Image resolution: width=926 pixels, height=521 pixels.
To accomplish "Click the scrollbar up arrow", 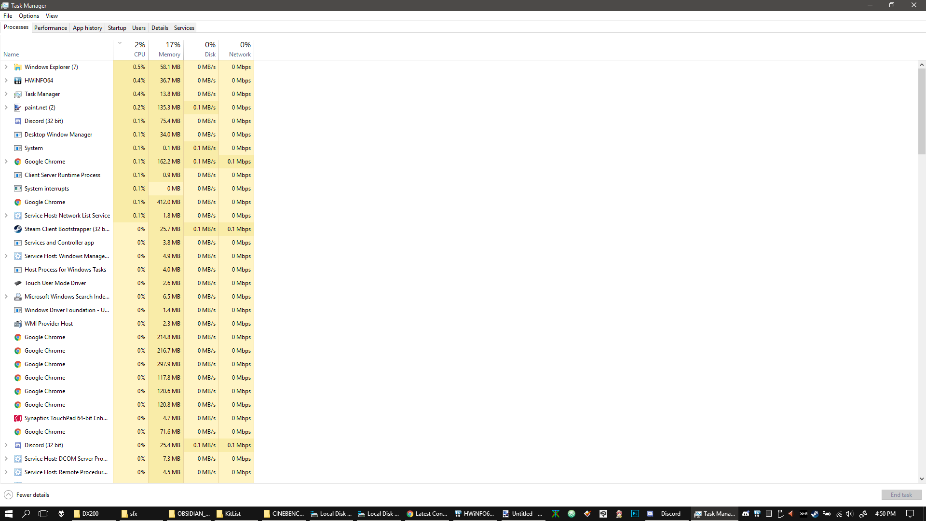I will tap(922, 65).
